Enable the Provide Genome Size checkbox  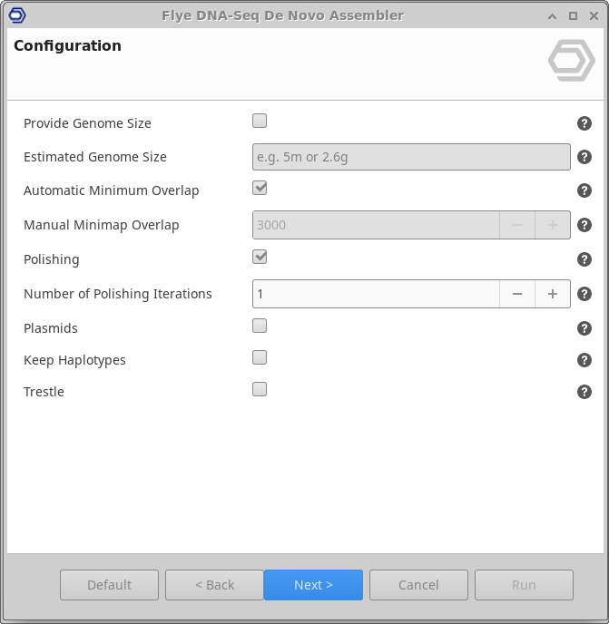coord(260,121)
